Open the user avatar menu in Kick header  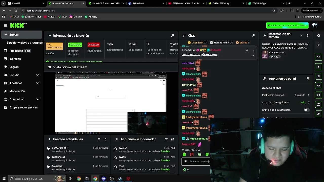(x=315, y=25)
